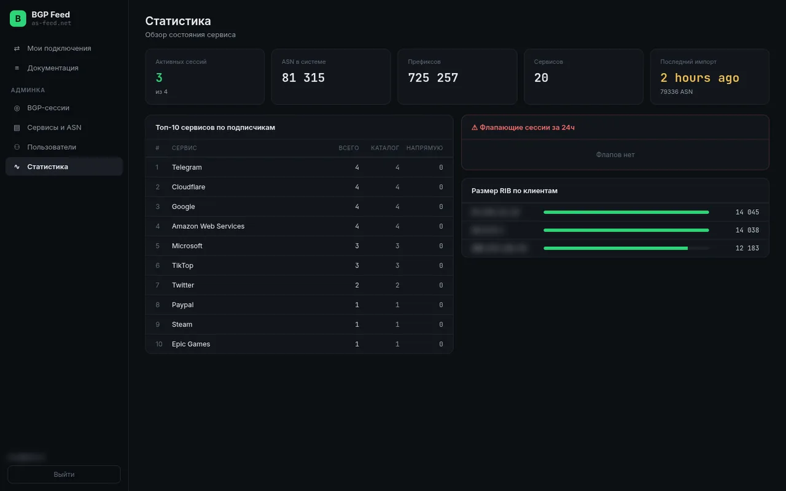Click the Выйти logout button
This screenshot has width=786, height=491.
(x=64, y=474)
